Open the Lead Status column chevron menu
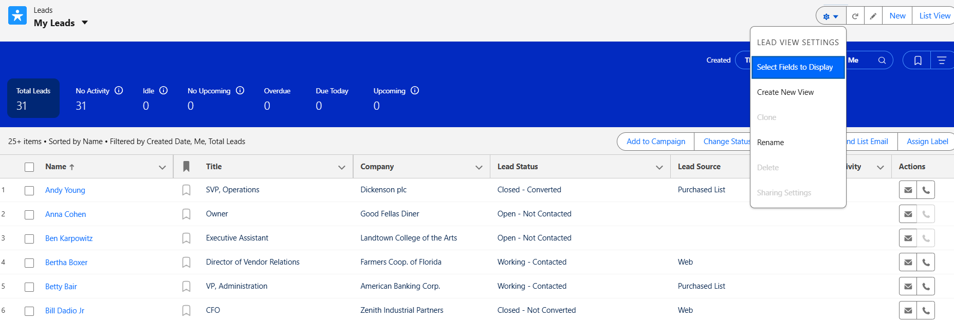 (659, 167)
